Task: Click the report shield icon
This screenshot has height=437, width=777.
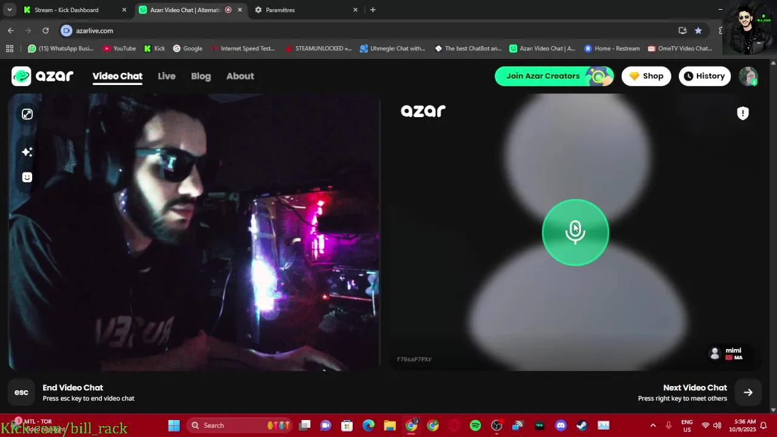Action: pyautogui.click(x=743, y=113)
